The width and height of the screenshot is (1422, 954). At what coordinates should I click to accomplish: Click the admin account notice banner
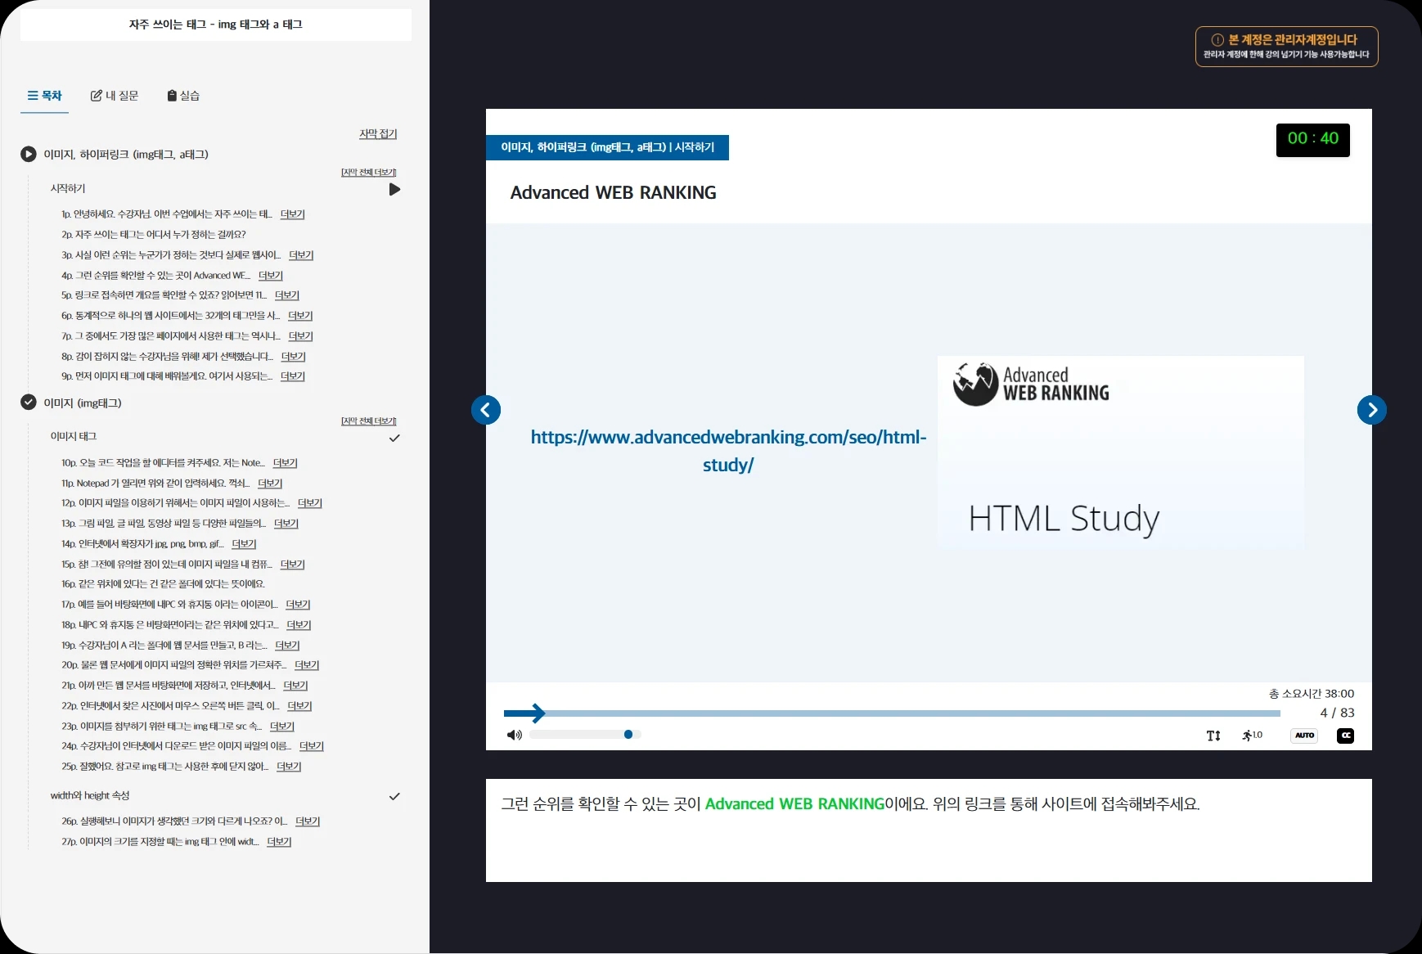tap(1287, 47)
